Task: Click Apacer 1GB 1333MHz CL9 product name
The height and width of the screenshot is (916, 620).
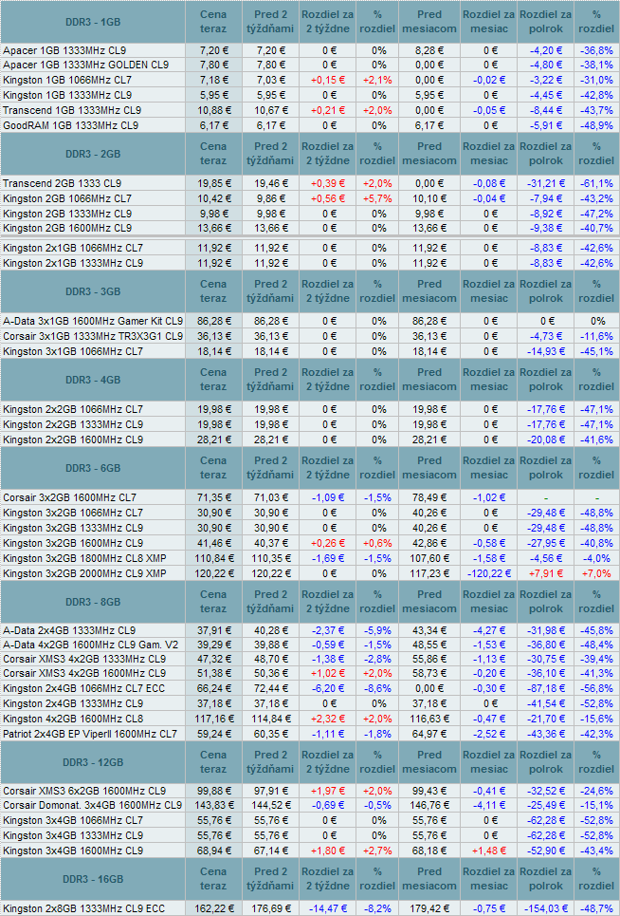Action: click(64, 51)
